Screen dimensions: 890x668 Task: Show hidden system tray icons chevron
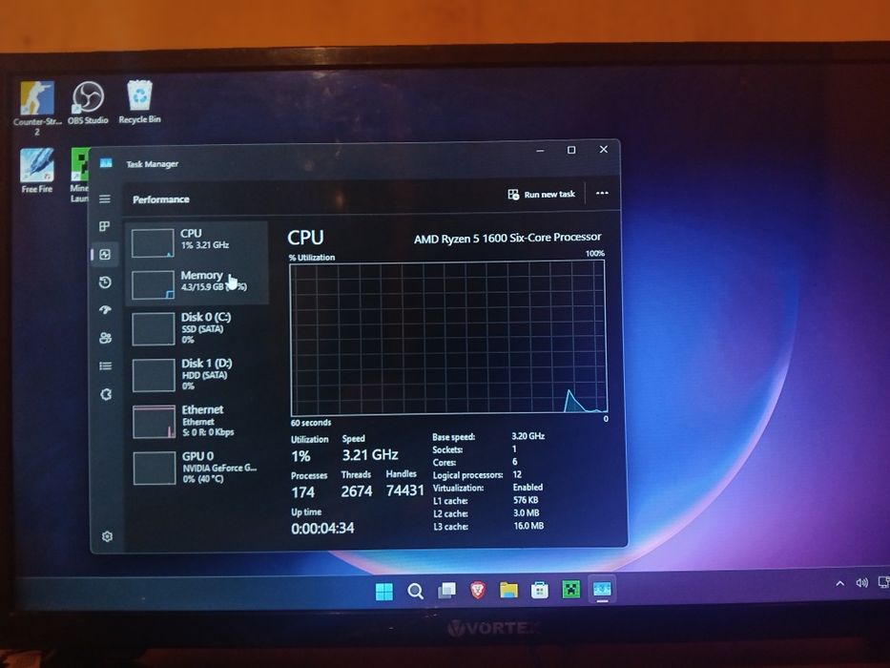[840, 583]
